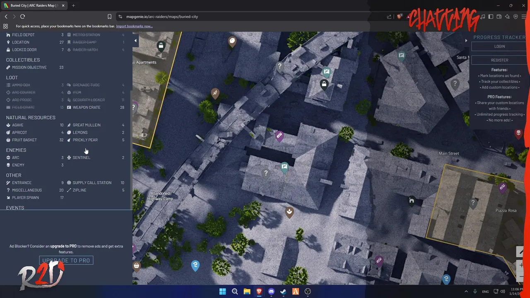The width and height of the screenshot is (530, 298).
Task: Click the ENG language indicator
Action: click(485, 292)
